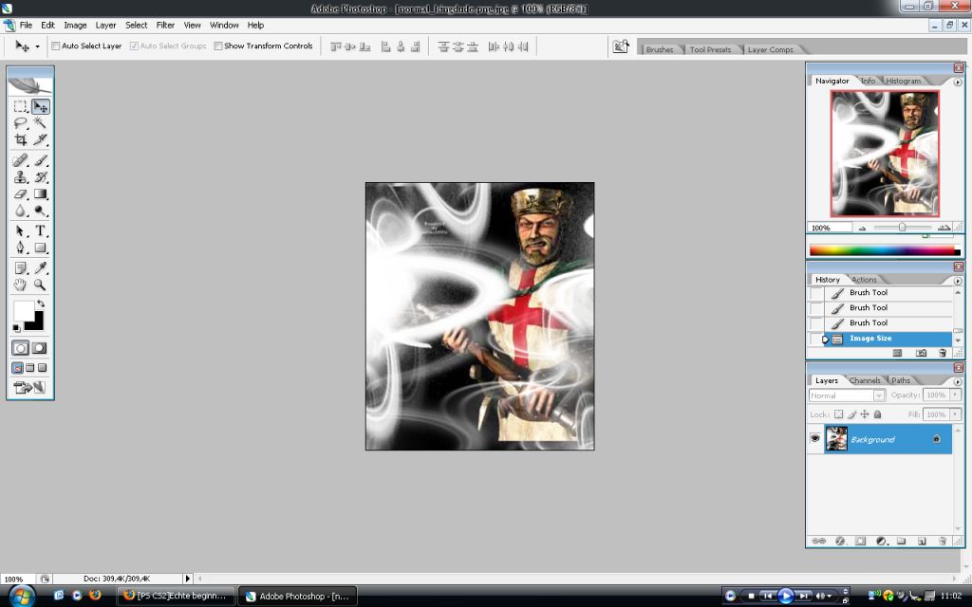The width and height of the screenshot is (972, 607).
Task: Click Align Top Edges in options bar
Action: [x=335, y=46]
